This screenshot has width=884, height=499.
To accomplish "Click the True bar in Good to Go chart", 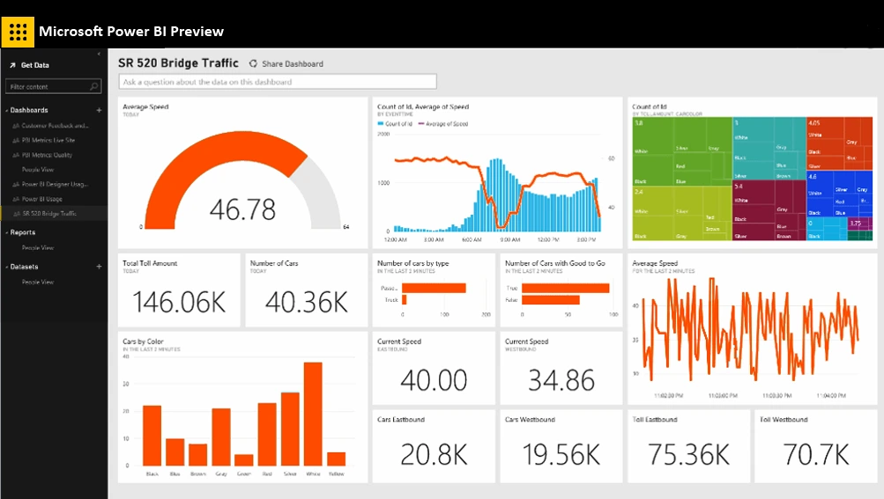I will pos(566,288).
